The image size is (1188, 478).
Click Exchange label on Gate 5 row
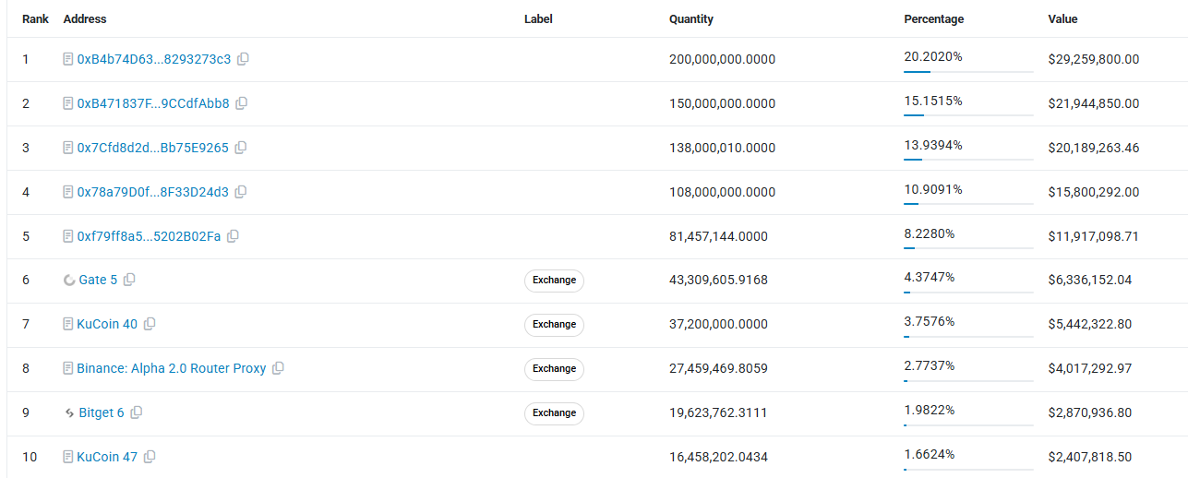pos(554,280)
